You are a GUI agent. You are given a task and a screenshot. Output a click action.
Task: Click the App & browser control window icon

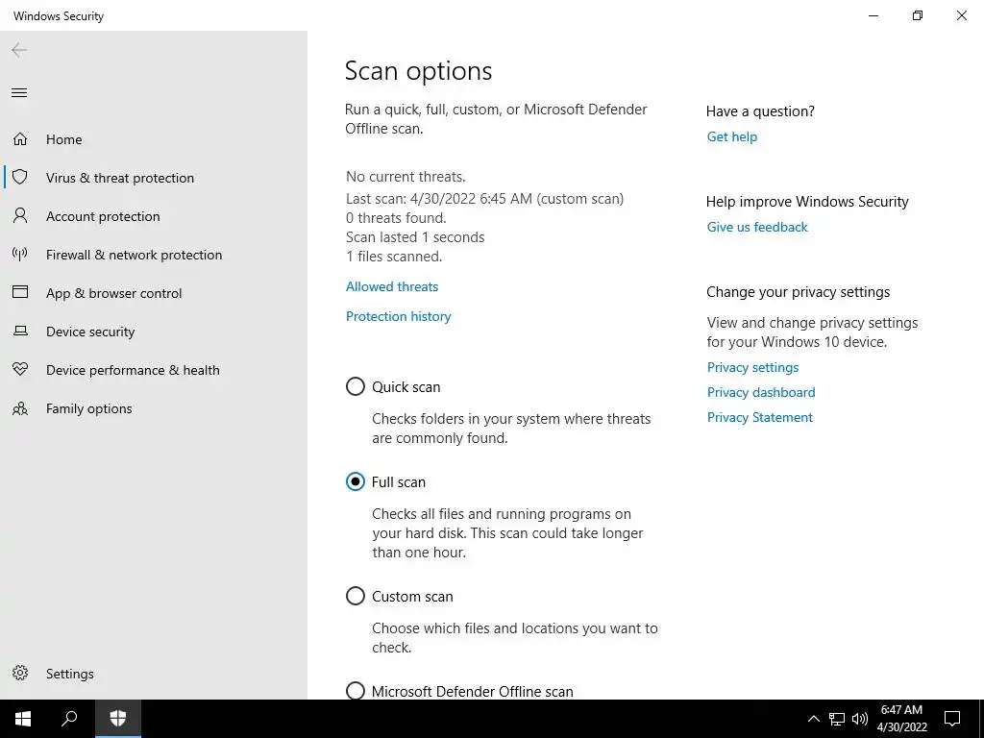point(20,292)
